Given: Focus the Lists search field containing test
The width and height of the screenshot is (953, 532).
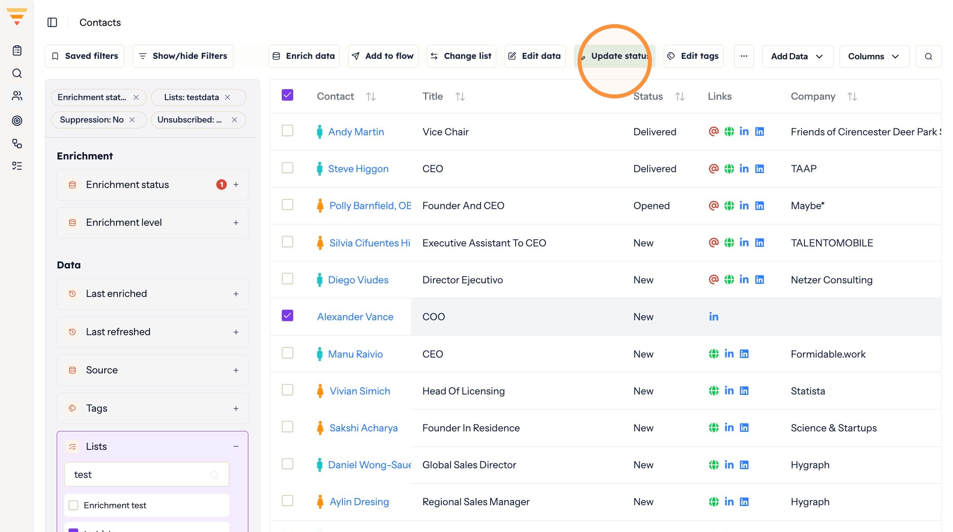Looking at the screenshot, I should (147, 474).
